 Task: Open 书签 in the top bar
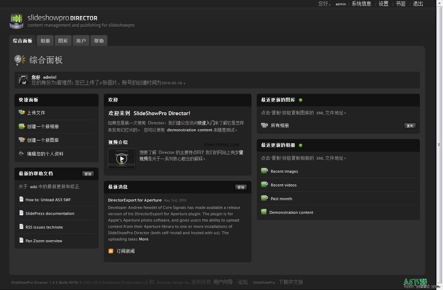(x=401, y=4)
